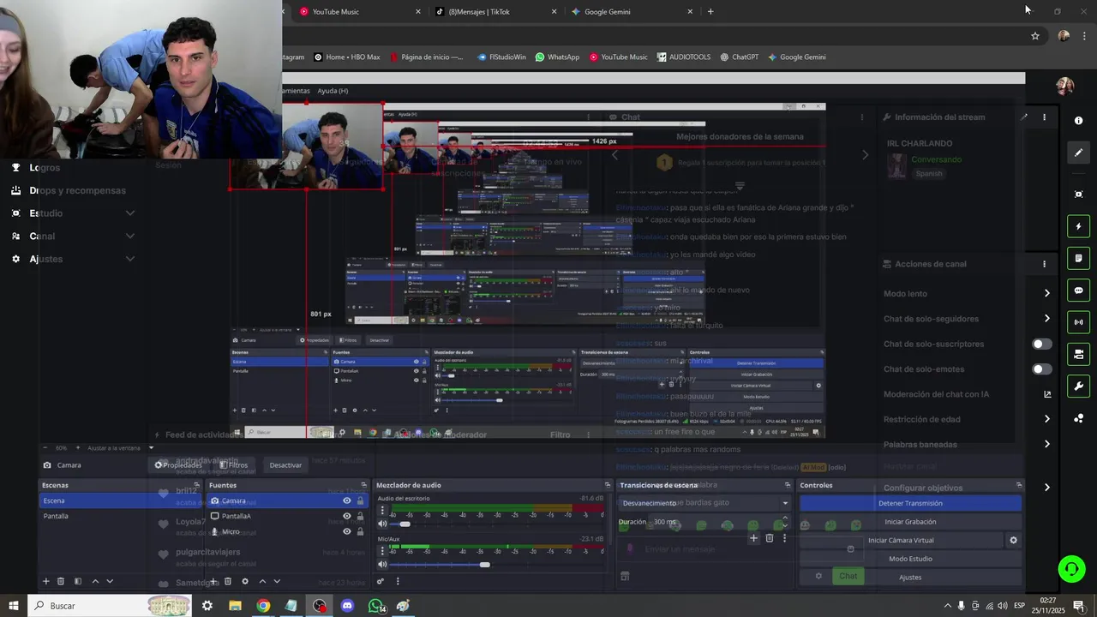Image resolution: width=1097 pixels, height=617 pixels.
Task: Move source down in Fuentes toolbar
Action: 277,581
